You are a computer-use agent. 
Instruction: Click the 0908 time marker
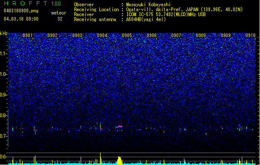201,35
